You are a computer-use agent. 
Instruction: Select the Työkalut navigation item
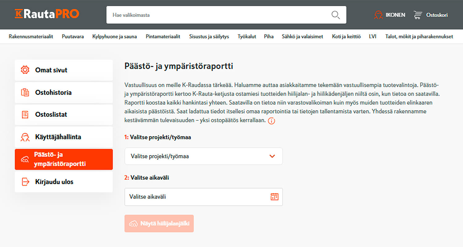[247, 36]
